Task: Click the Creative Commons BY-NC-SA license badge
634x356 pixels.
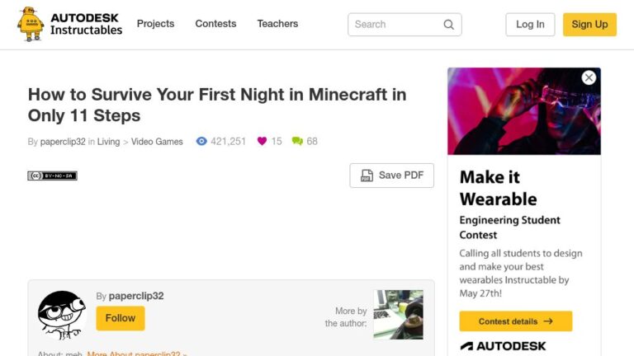Action: point(52,176)
